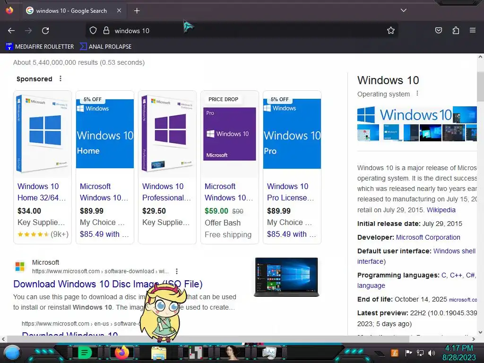Open Download Windows 10 Disc Image result
This screenshot has width=484, height=363.
click(108, 284)
